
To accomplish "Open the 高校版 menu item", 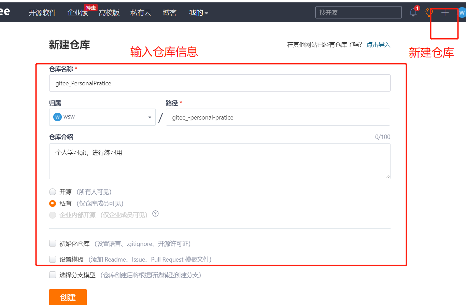I will [109, 13].
